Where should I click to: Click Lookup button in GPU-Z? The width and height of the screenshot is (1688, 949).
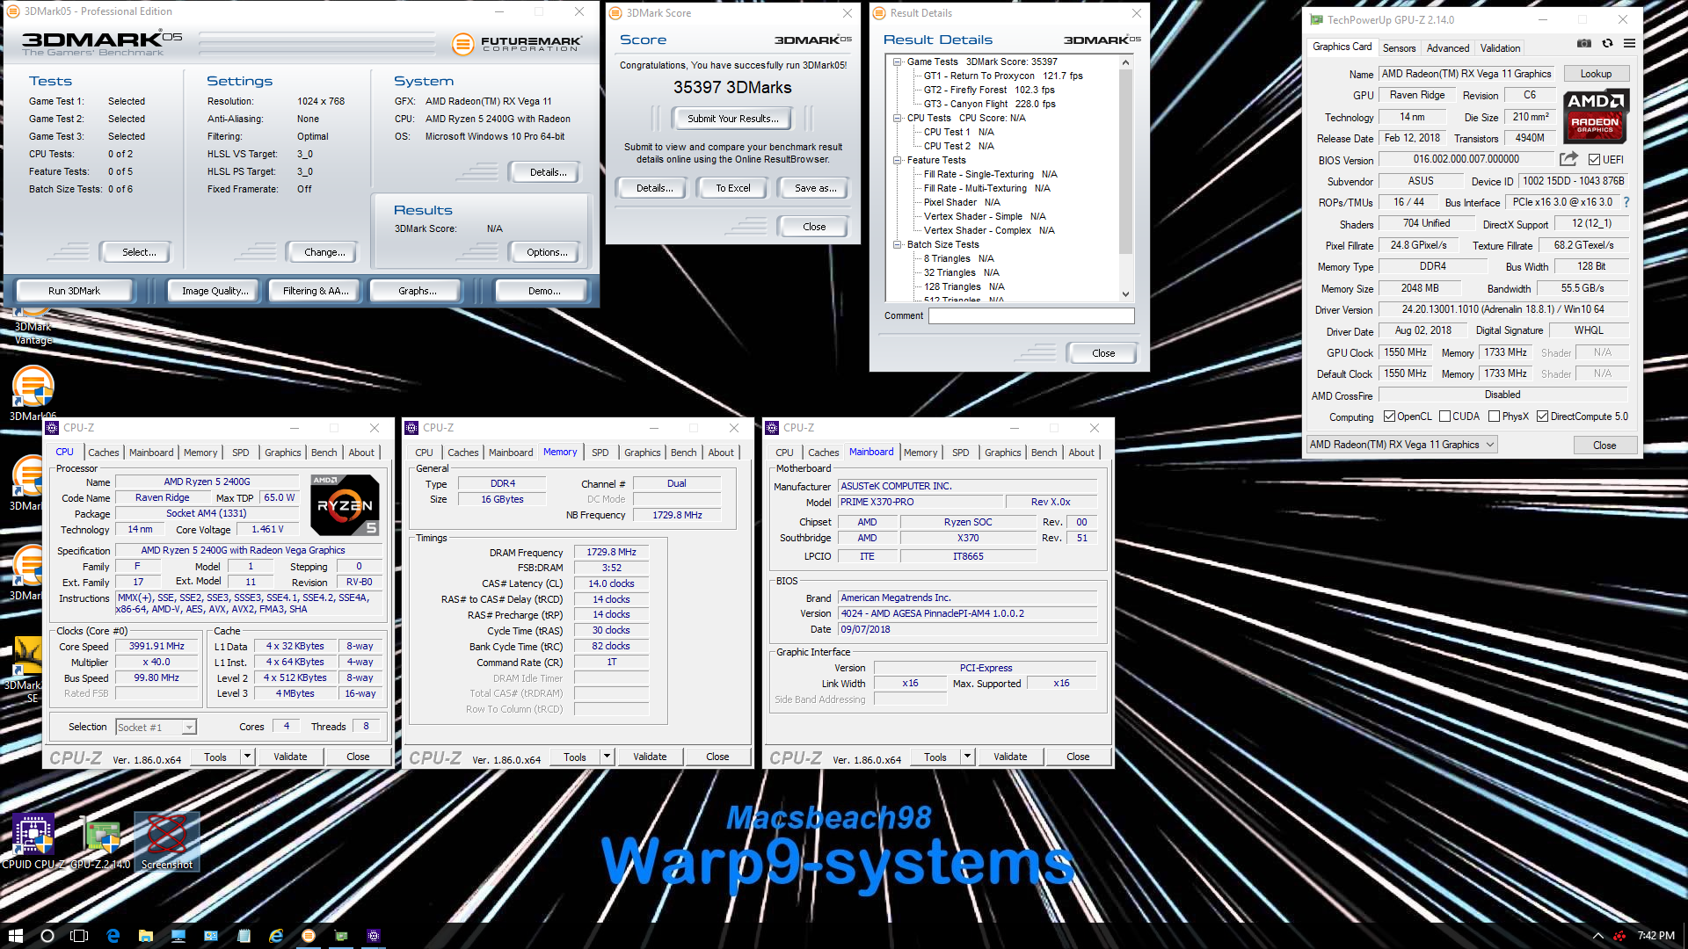[x=1596, y=74]
